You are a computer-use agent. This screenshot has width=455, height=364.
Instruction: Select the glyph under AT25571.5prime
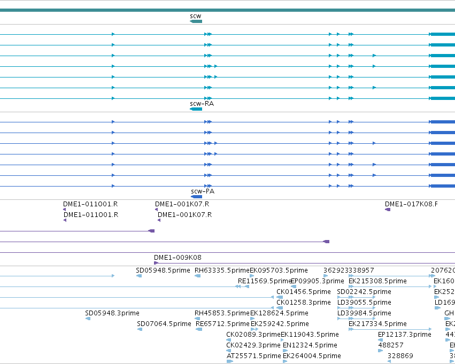[230, 361]
